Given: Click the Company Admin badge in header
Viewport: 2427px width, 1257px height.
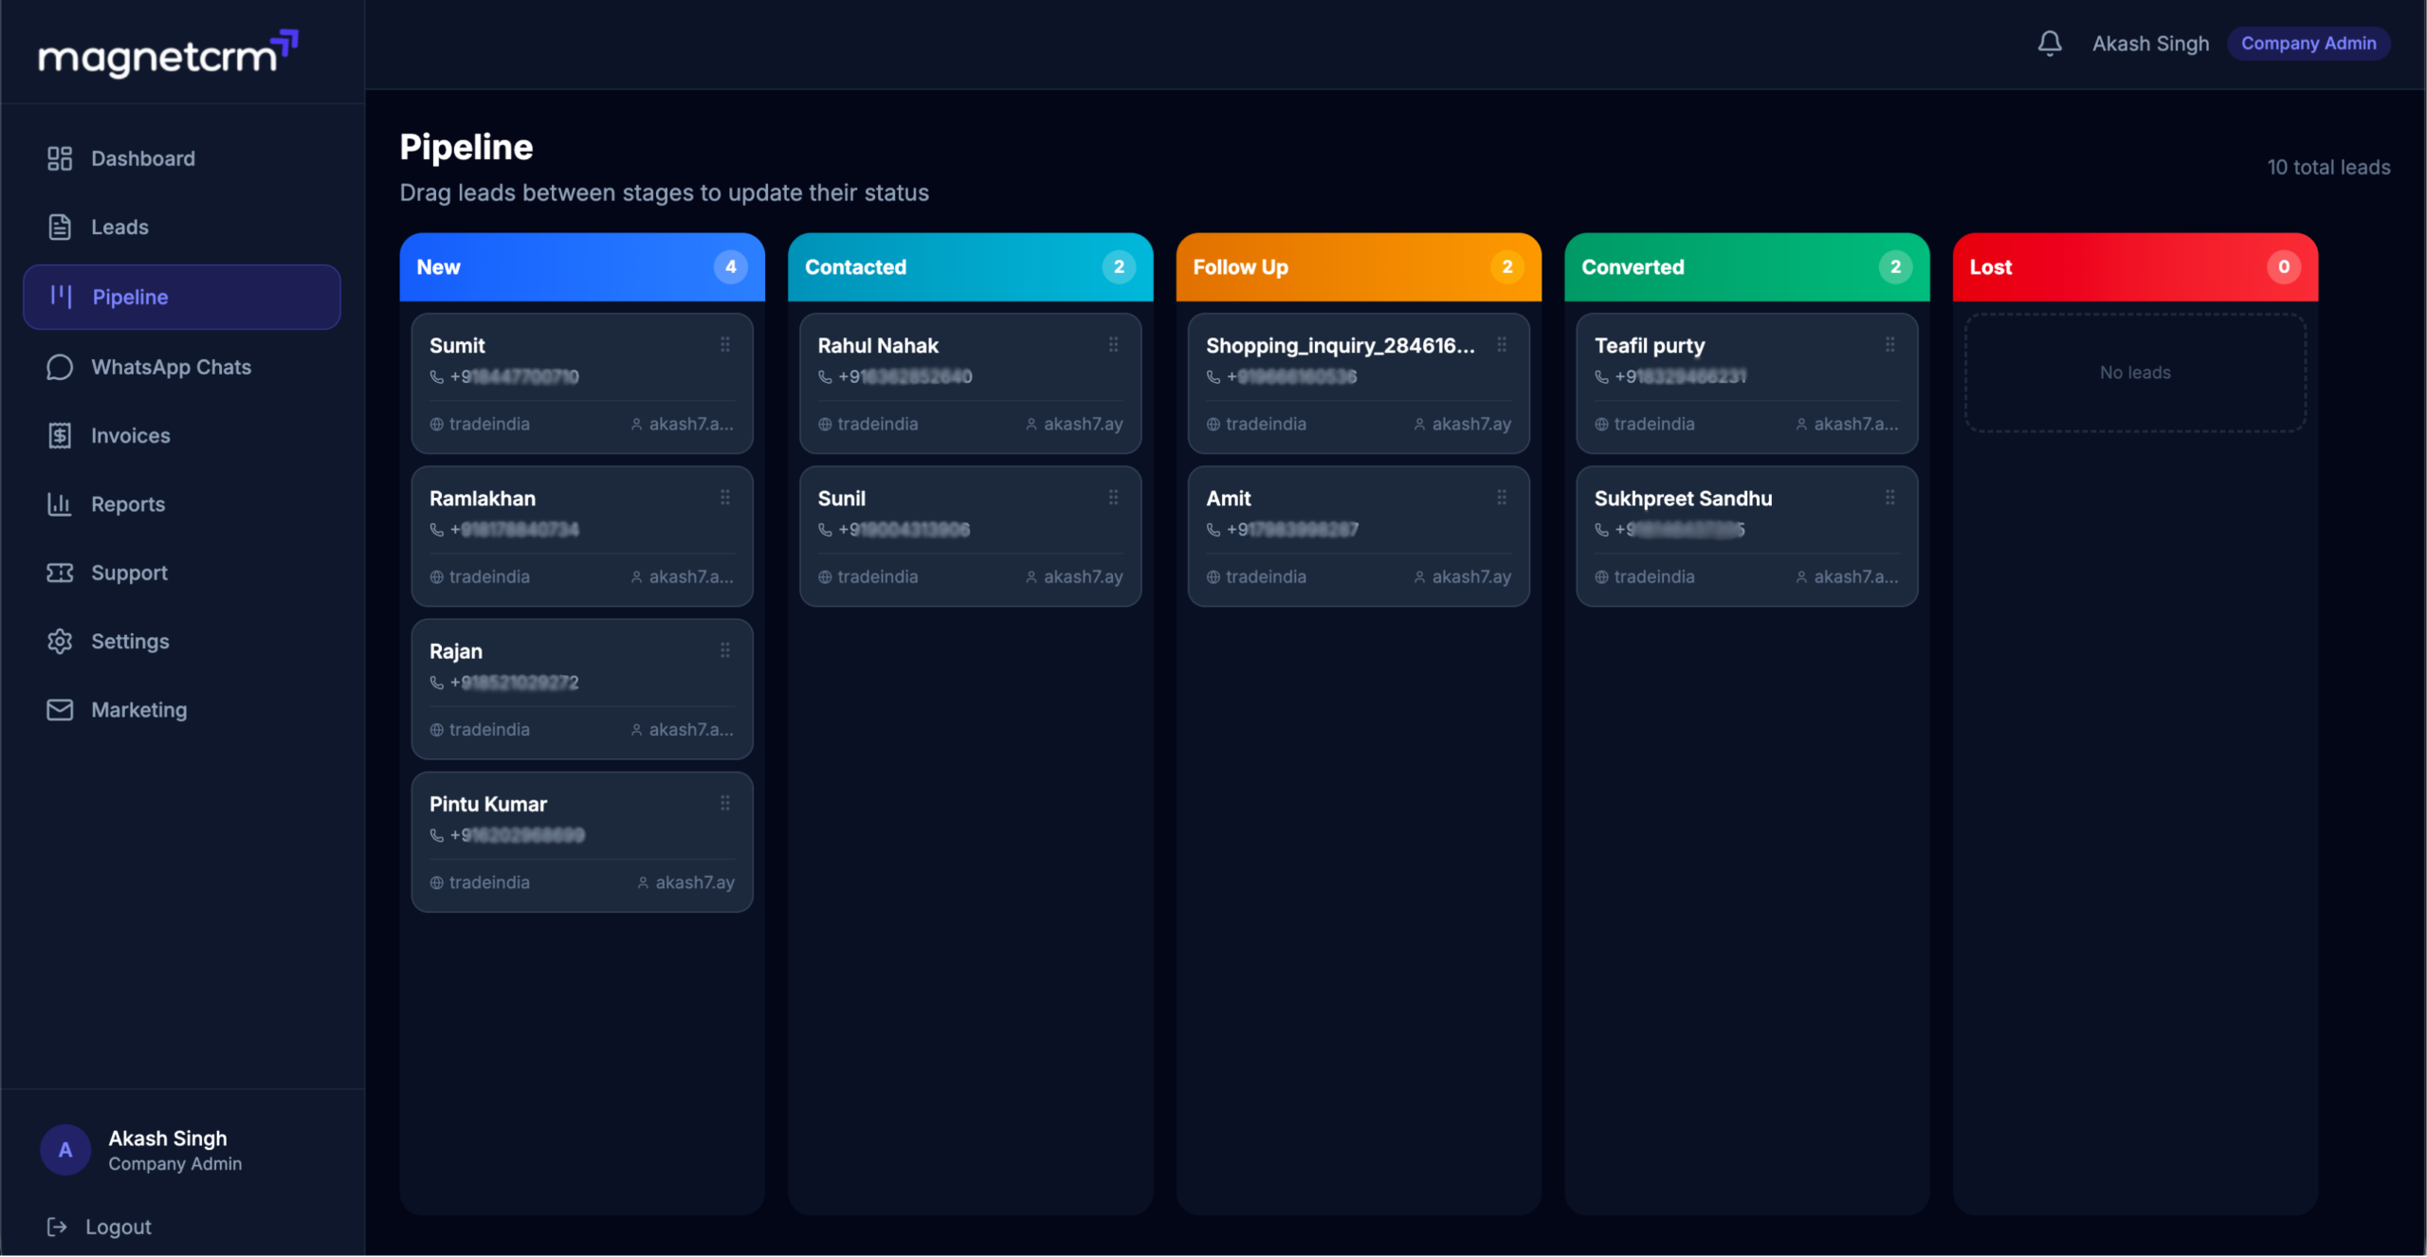Looking at the screenshot, I should (2308, 44).
